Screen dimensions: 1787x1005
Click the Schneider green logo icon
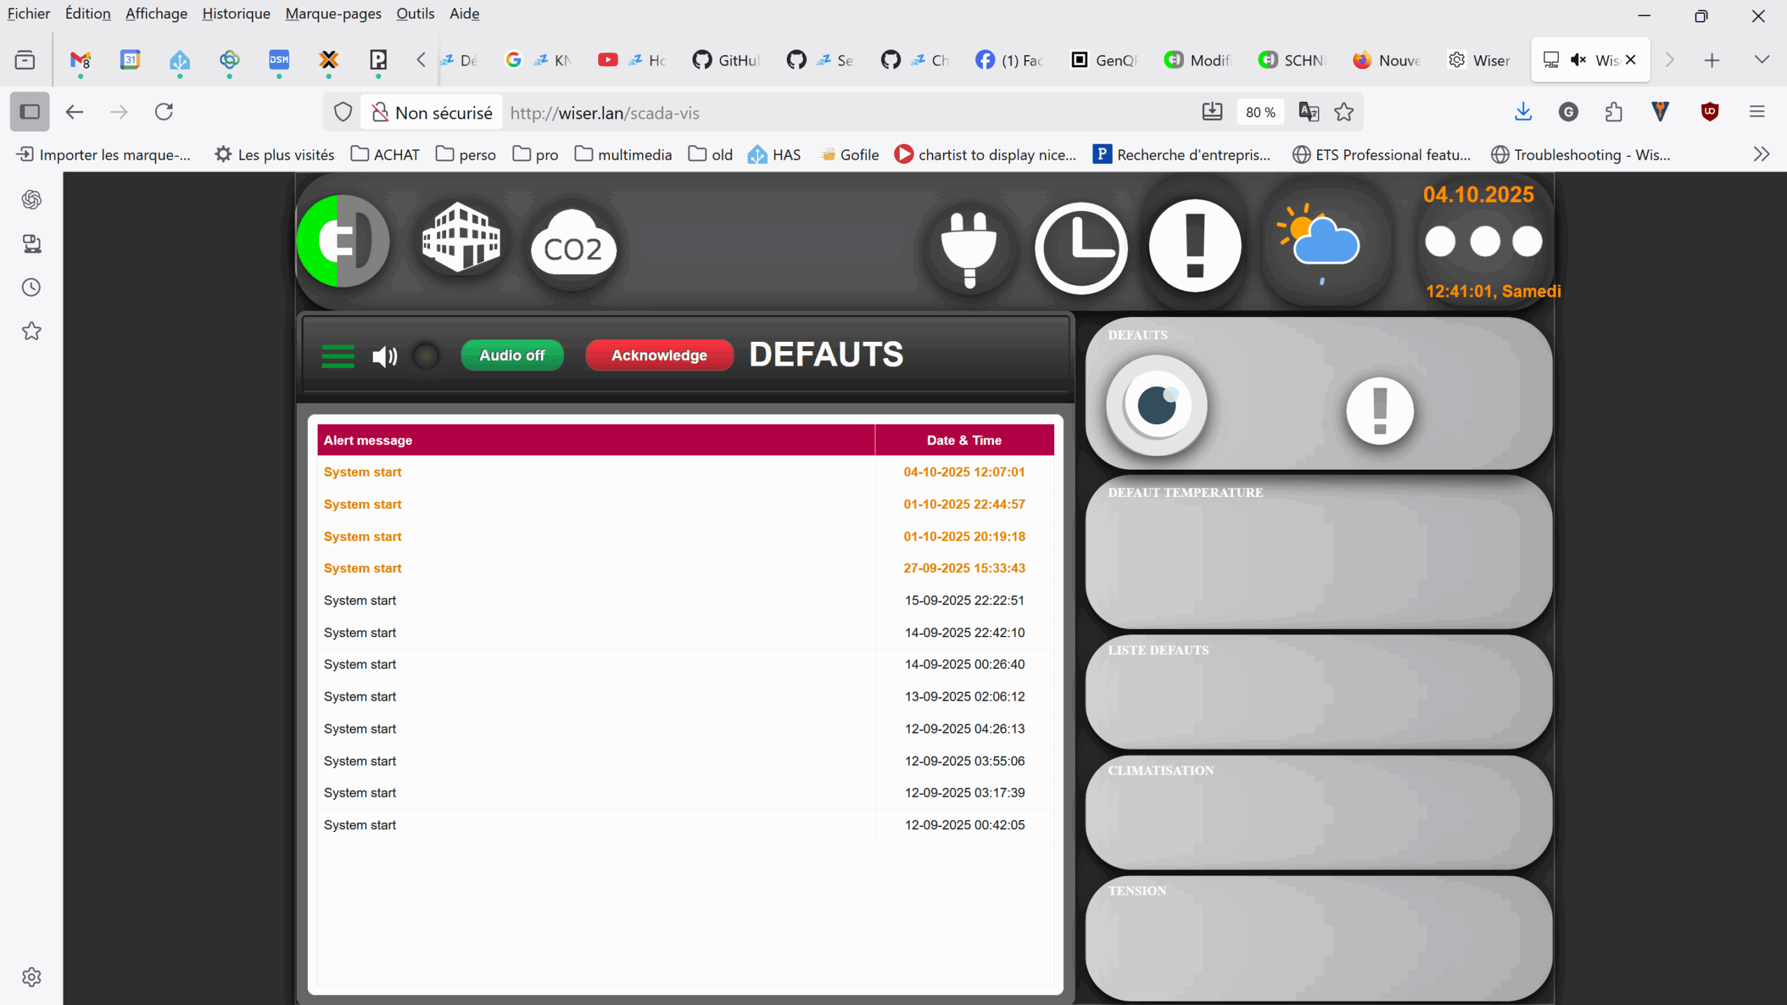click(x=343, y=241)
